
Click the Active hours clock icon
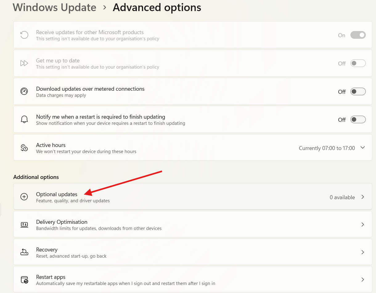[x=24, y=148]
